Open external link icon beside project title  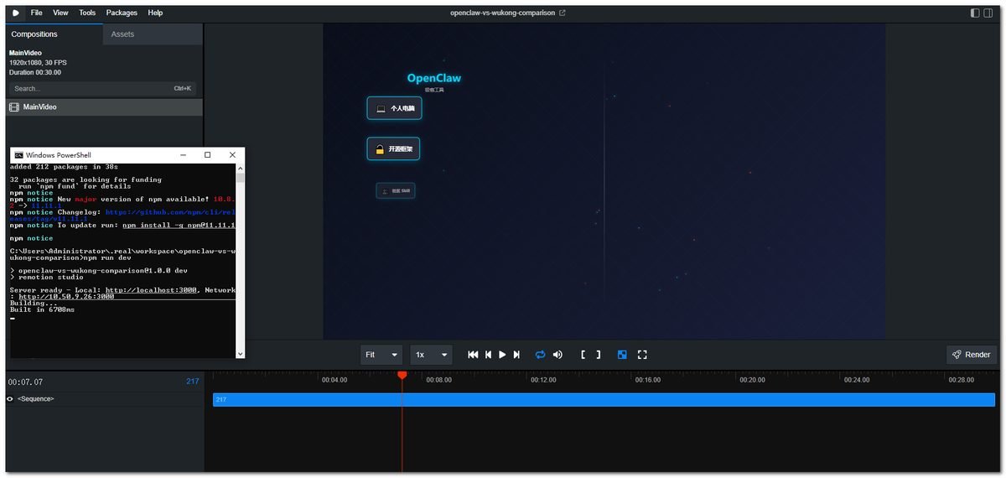[563, 13]
